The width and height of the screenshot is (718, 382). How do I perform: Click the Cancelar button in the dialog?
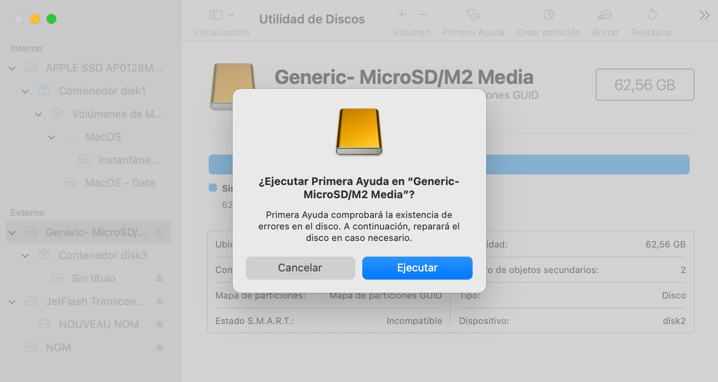(300, 268)
